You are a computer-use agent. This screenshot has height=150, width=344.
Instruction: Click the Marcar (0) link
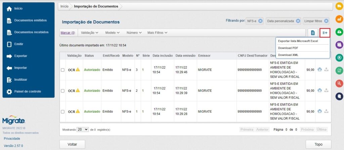[68, 33]
